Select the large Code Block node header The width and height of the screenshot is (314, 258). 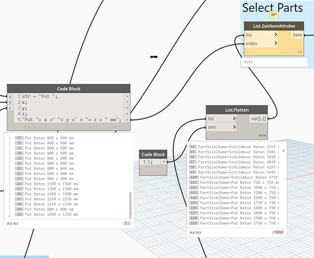pyautogui.click(x=69, y=89)
